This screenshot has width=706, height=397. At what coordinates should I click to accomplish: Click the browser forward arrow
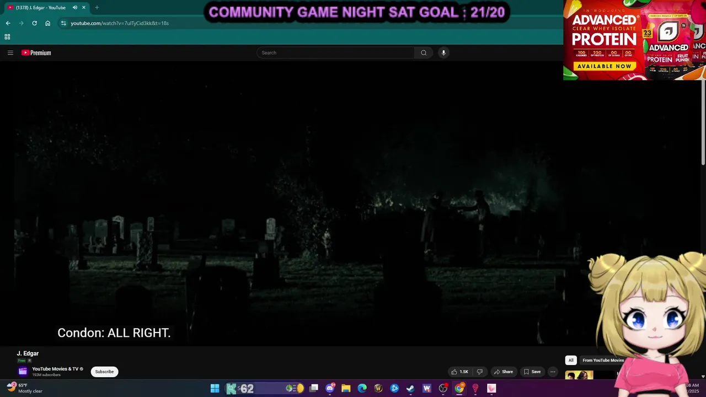[21, 23]
